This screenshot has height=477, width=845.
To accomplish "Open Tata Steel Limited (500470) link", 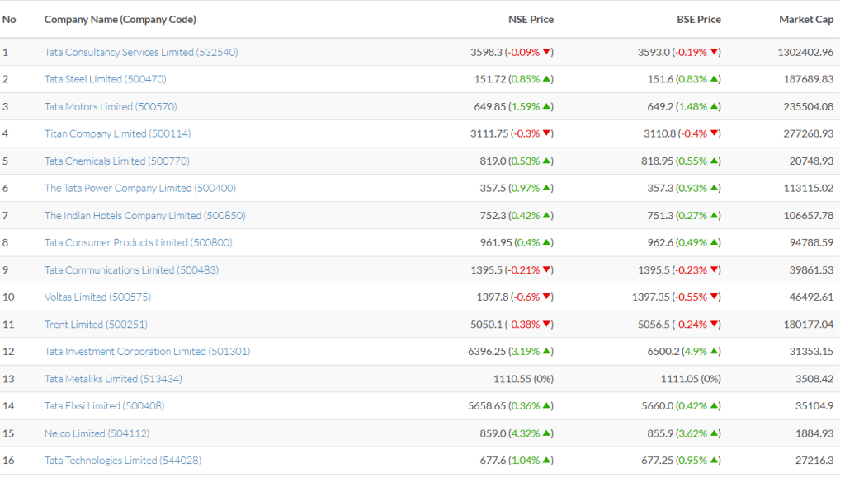I will click(x=105, y=79).
